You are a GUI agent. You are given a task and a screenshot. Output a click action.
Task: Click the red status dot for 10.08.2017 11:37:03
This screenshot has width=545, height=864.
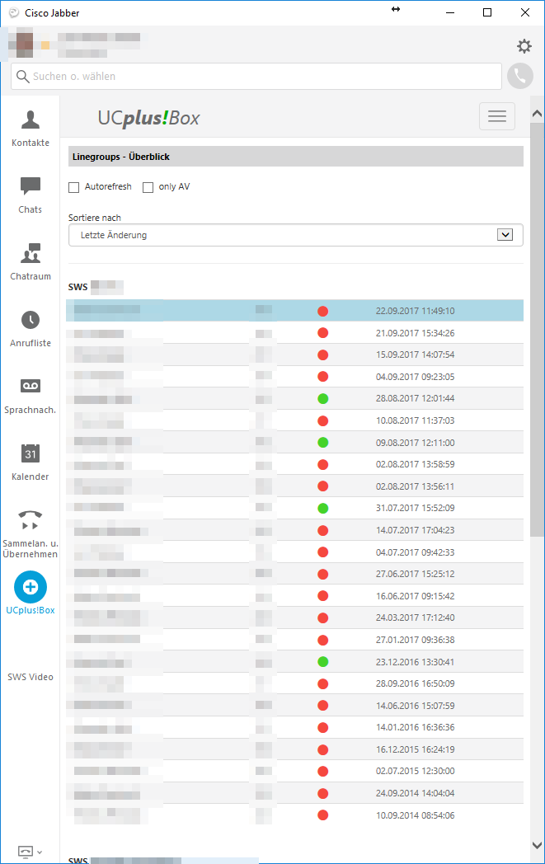[323, 421]
